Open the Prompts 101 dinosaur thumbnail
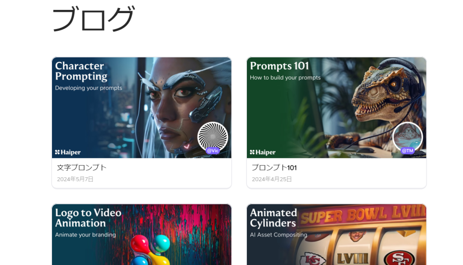The image size is (463, 265). point(336,108)
